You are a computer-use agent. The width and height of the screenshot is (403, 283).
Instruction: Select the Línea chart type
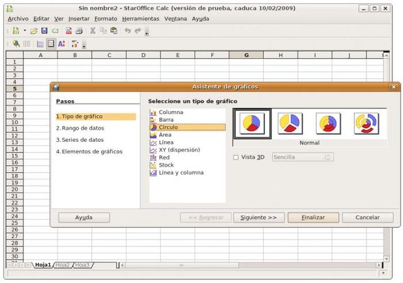click(x=188, y=142)
